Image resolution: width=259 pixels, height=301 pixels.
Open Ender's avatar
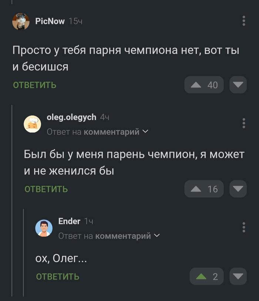click(44, 228)
